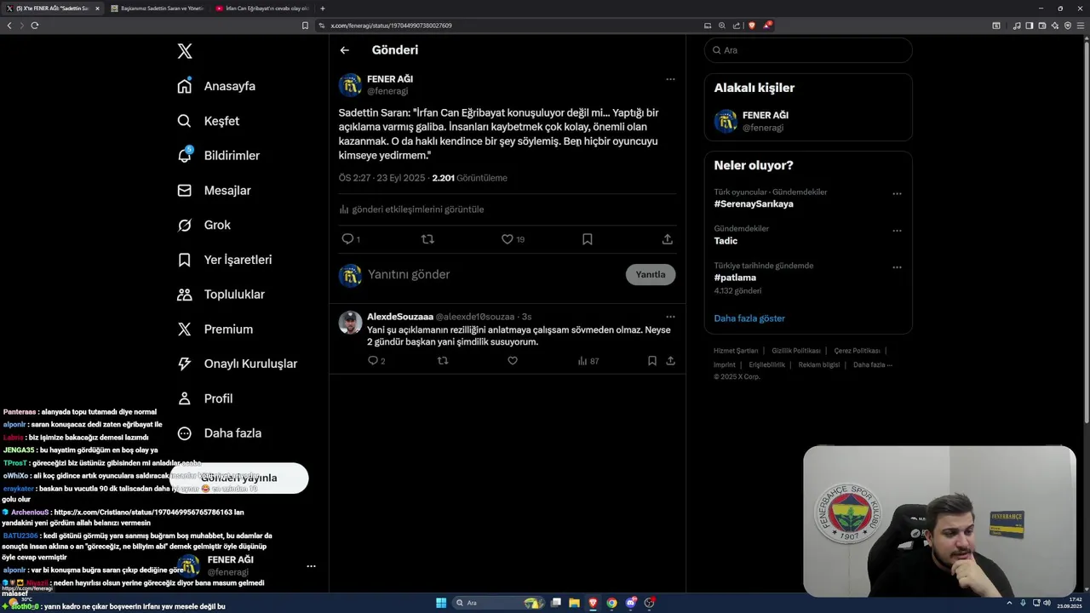
Task: Like AlexdeSouzaaa's reply
Action: (x=513, y=361)
